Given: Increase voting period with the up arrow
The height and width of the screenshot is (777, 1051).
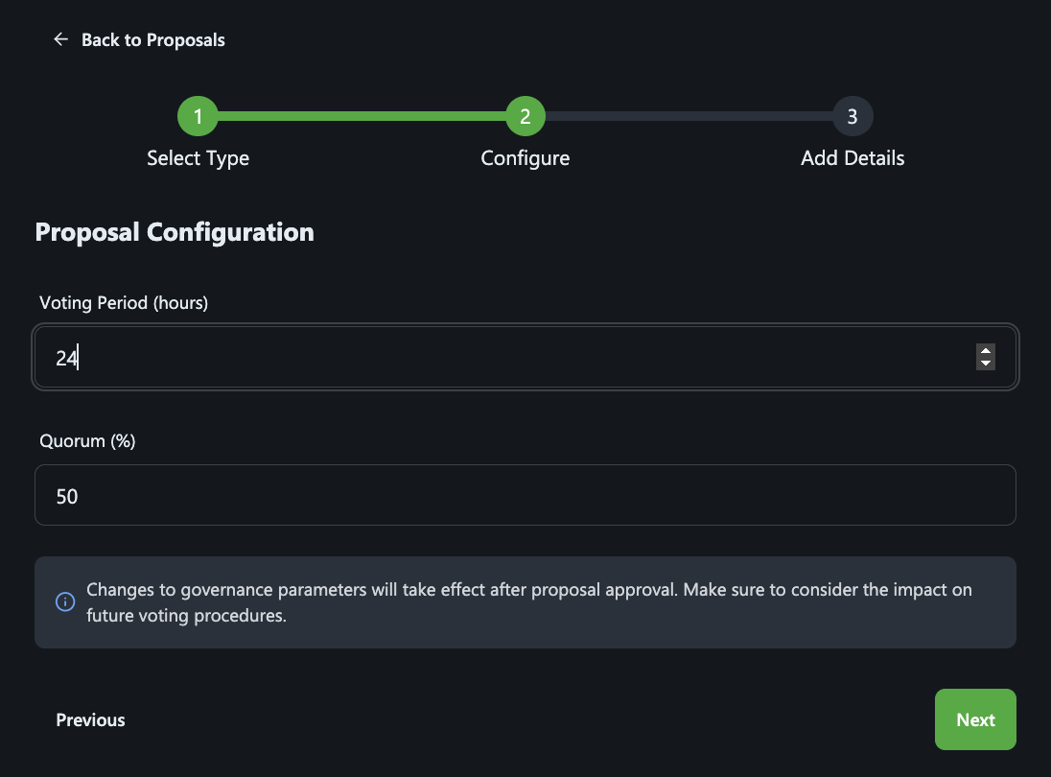Looking at the screenshot, I should (986, 351).
